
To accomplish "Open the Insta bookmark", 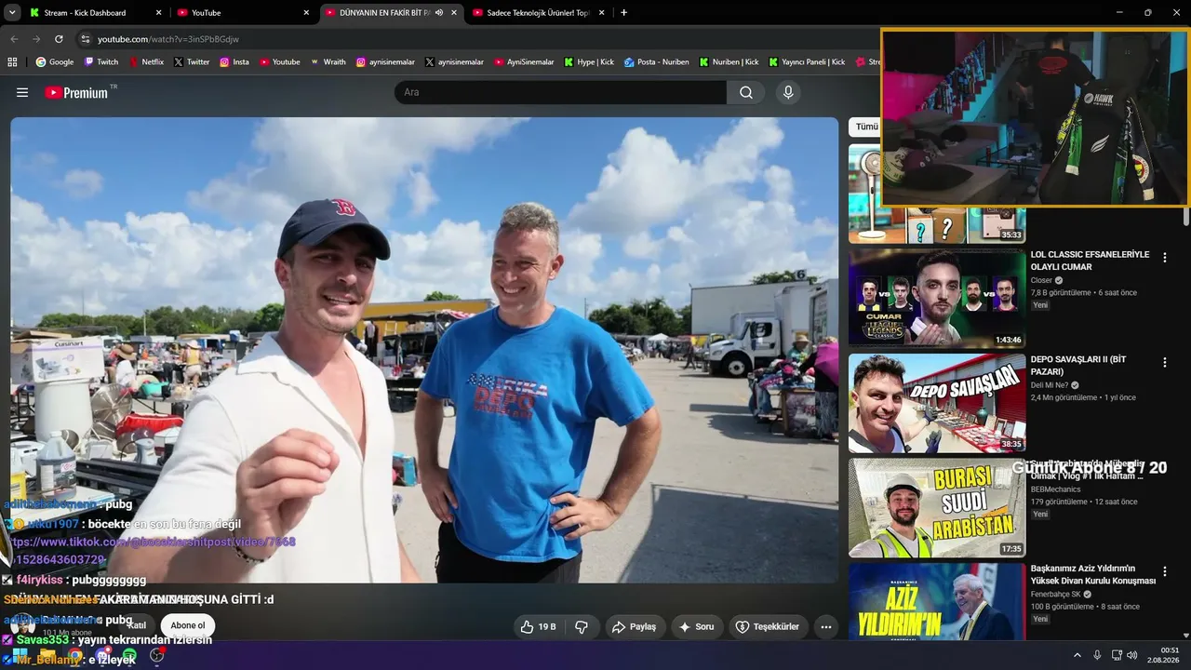I will [234, 62].
